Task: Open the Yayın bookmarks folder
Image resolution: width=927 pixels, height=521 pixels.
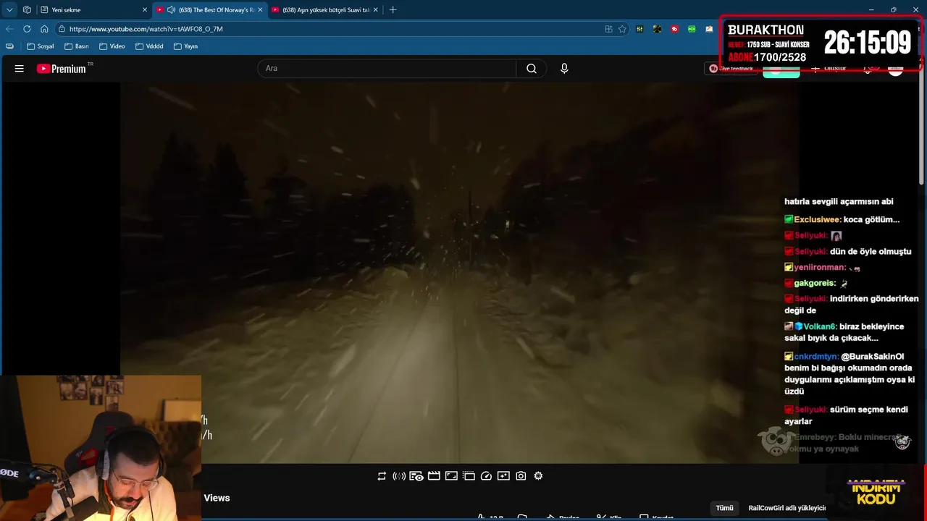Action: [185, 46]
